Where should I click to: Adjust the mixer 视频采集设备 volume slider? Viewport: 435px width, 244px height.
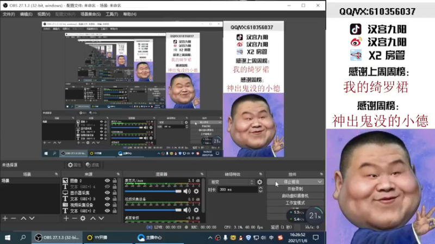(x=153, y=210)
